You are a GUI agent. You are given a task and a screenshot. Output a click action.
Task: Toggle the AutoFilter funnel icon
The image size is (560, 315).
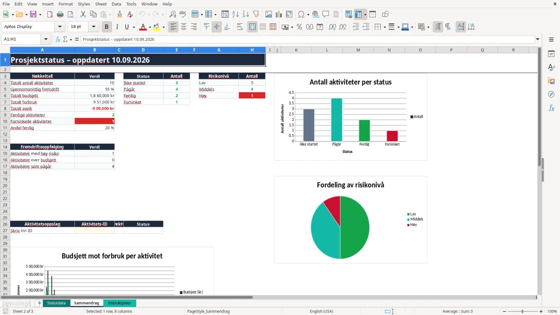pyautogui.click(x=256, y=14)
